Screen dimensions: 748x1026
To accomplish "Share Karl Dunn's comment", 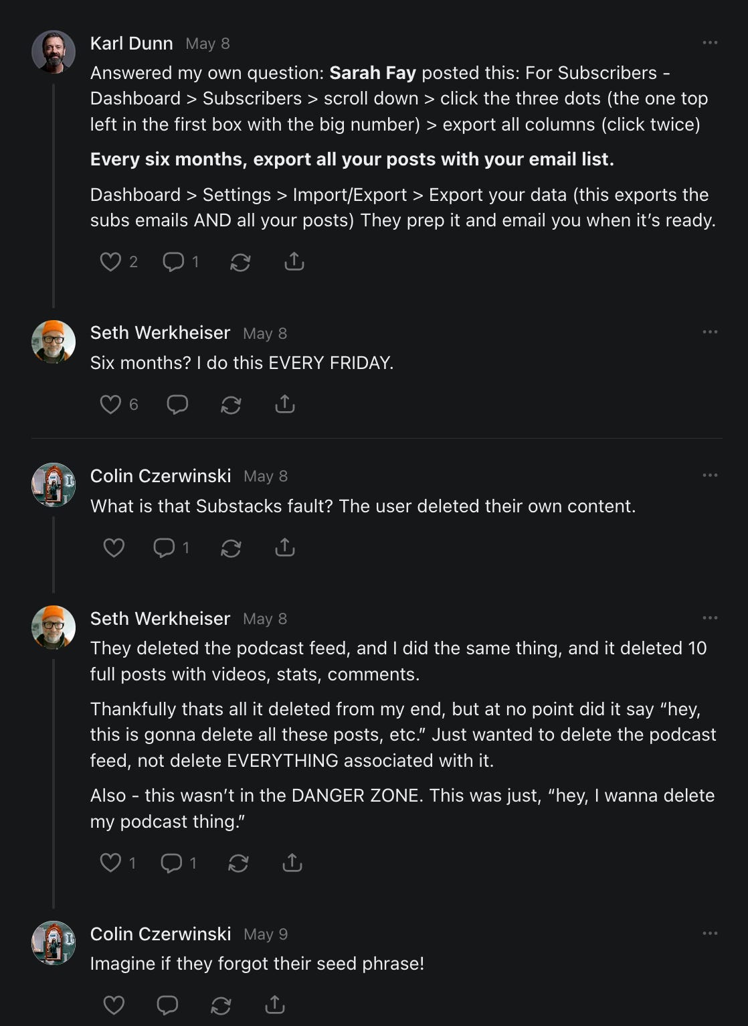I will click(294, 261).
